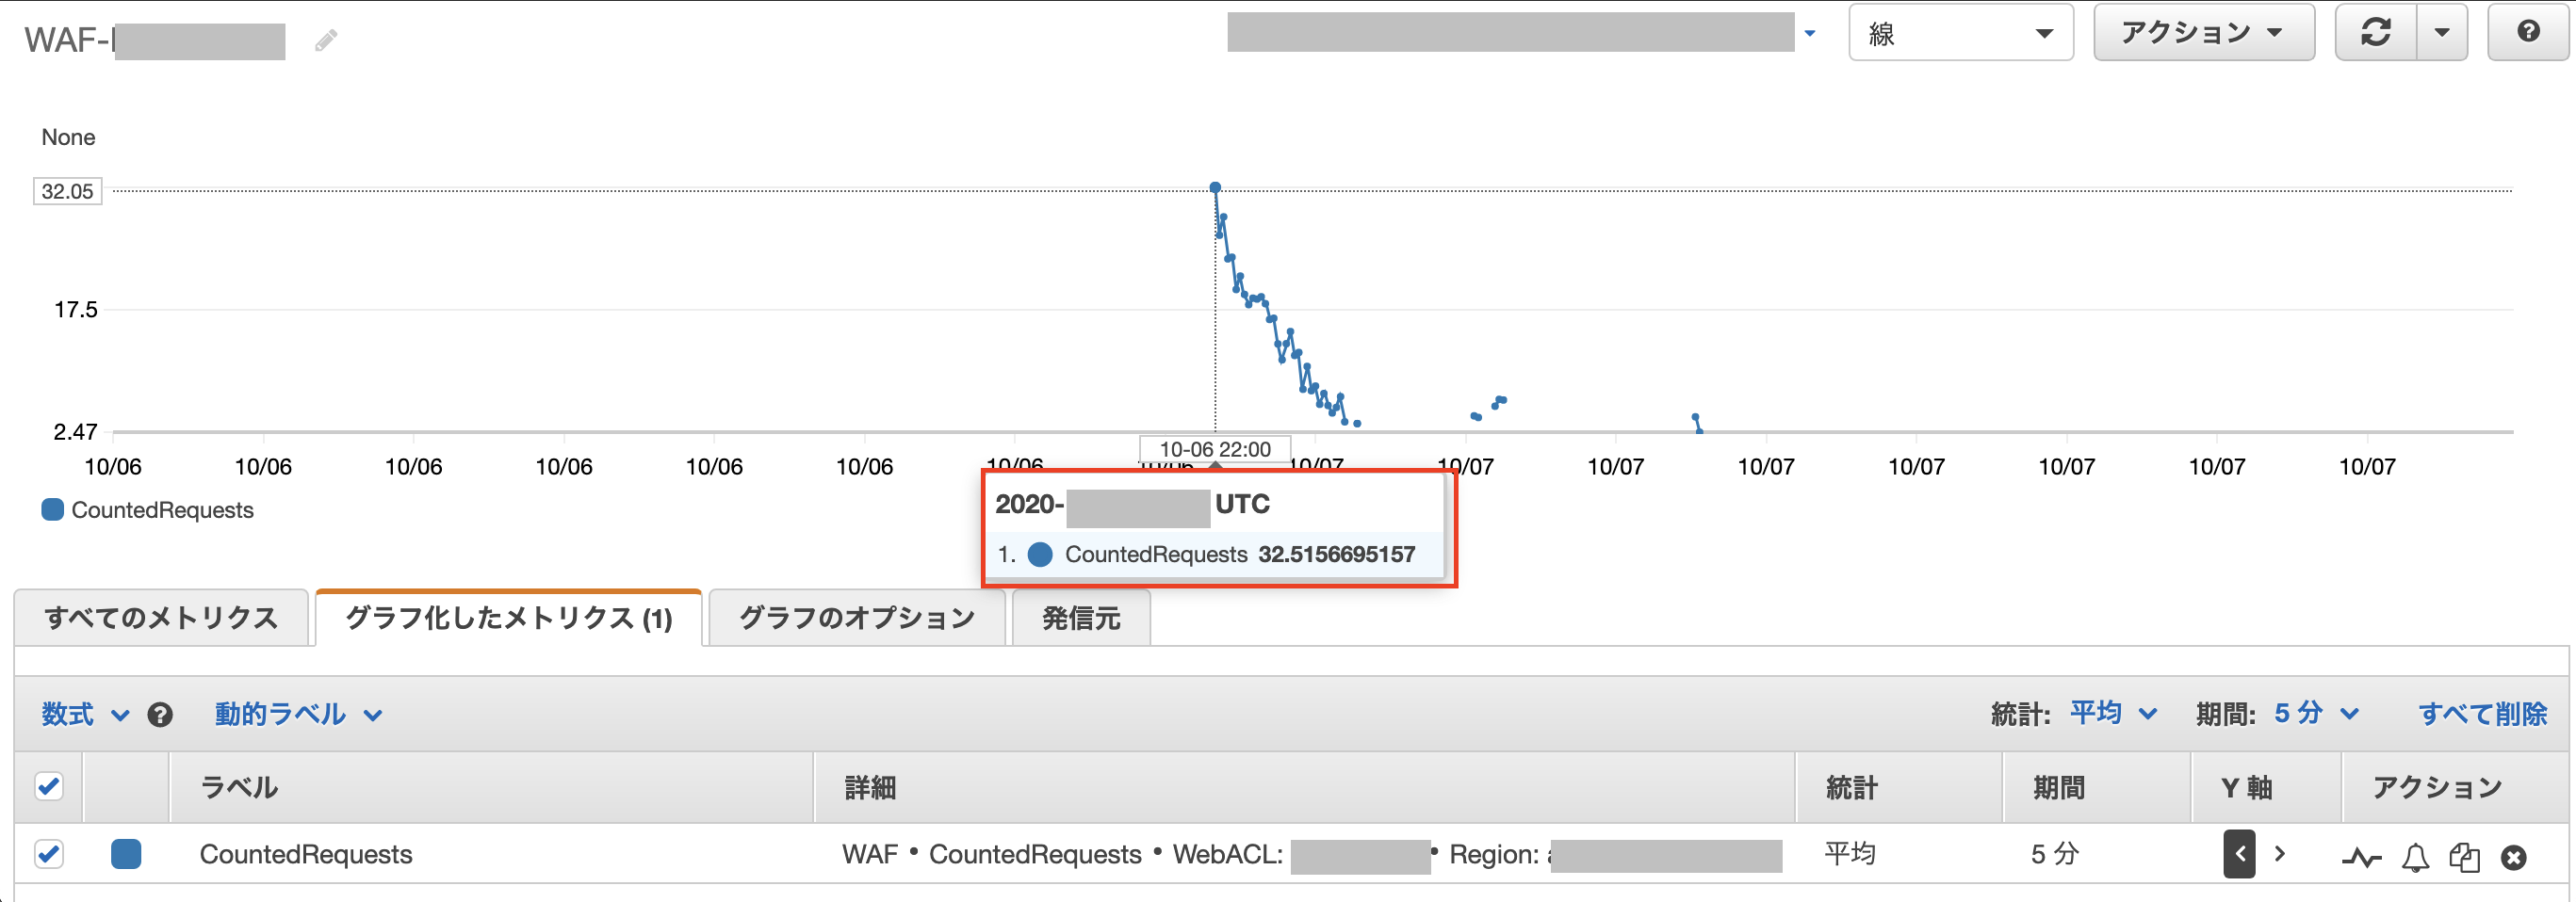Refresh the graph
Screen dimensions: 2576x902
2376,32
